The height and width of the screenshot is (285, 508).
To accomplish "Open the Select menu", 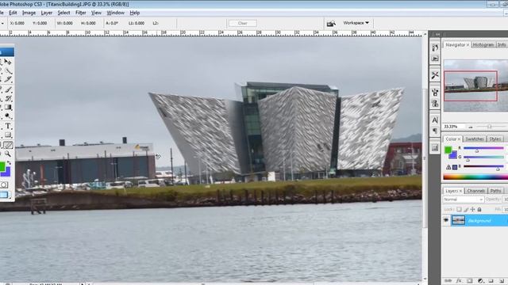I will click(x=63, y=13).
